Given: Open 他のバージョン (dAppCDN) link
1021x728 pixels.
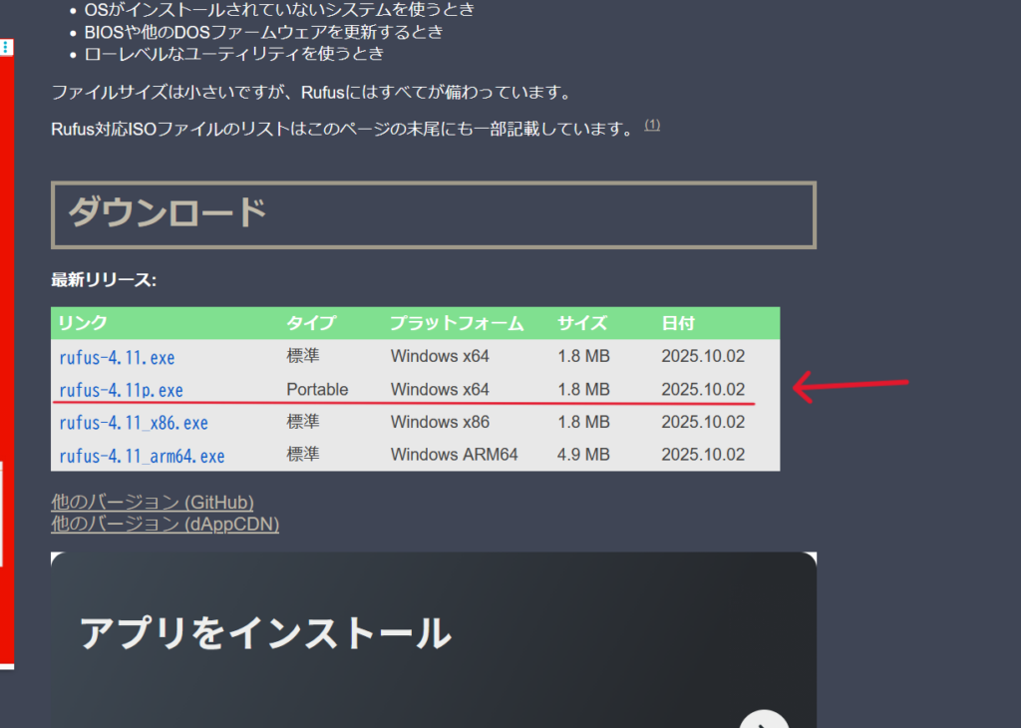Looking at the screenshot, I should [x=165, y=524].
